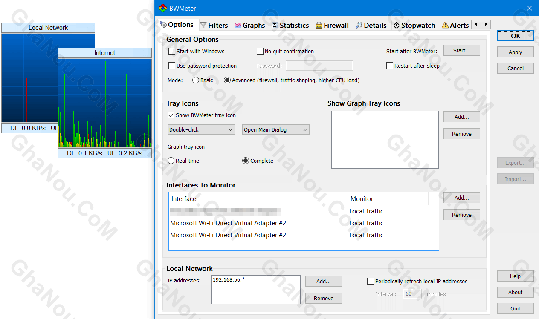Click the sigma icon of the Statistics tab

click(275, 26)
